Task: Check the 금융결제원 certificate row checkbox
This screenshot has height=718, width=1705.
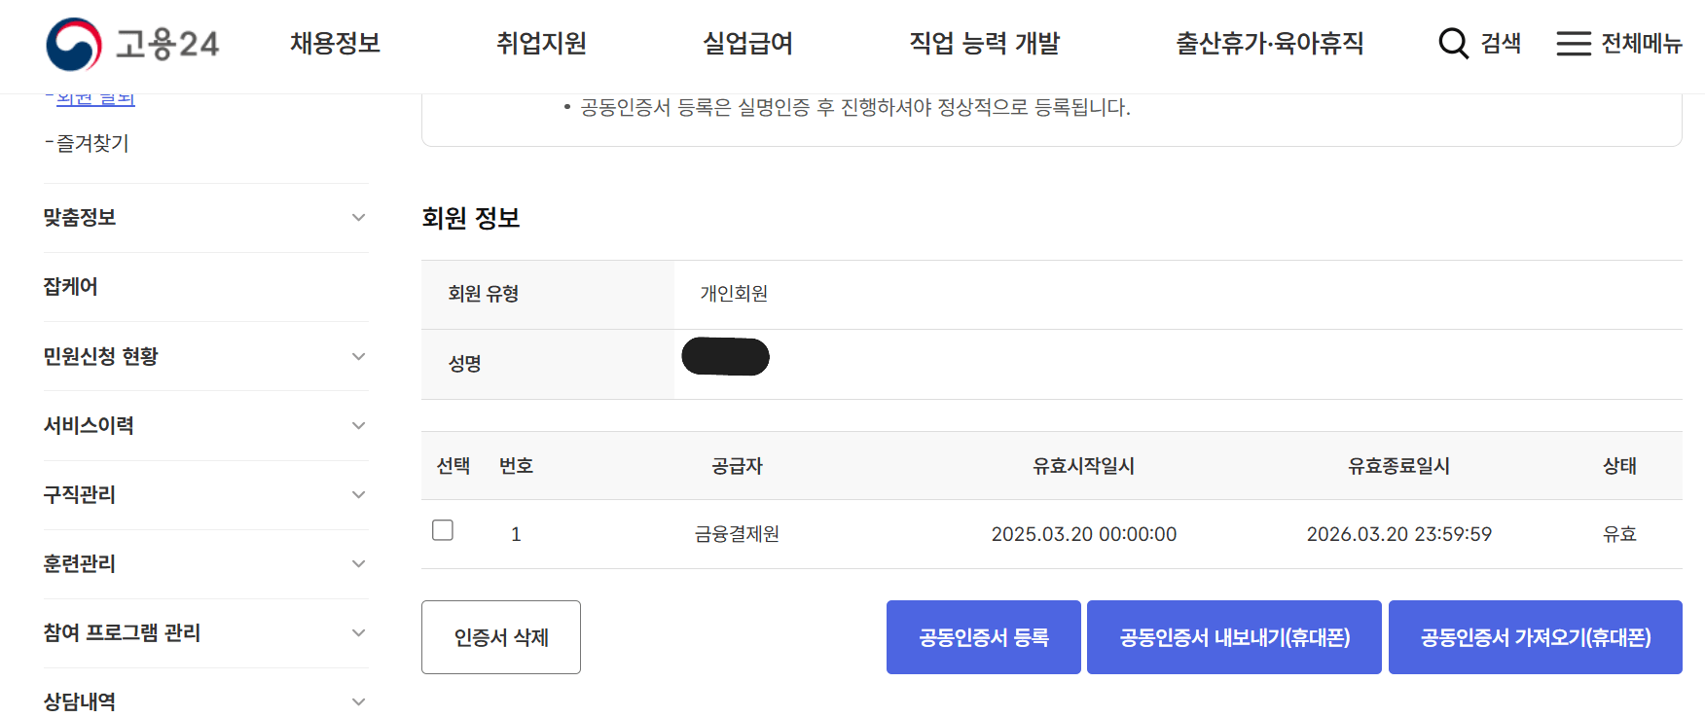Action: tap(443, 530)
